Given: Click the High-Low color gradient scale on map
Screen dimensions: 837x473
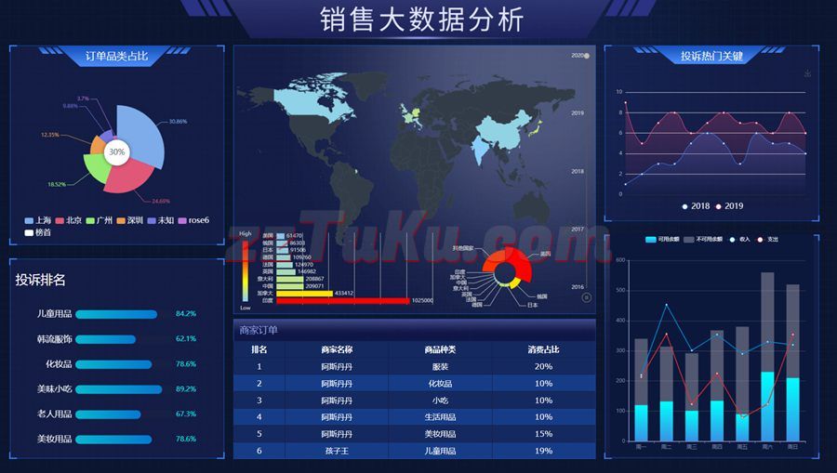Looking at the screenshot, I should point(245,270).
